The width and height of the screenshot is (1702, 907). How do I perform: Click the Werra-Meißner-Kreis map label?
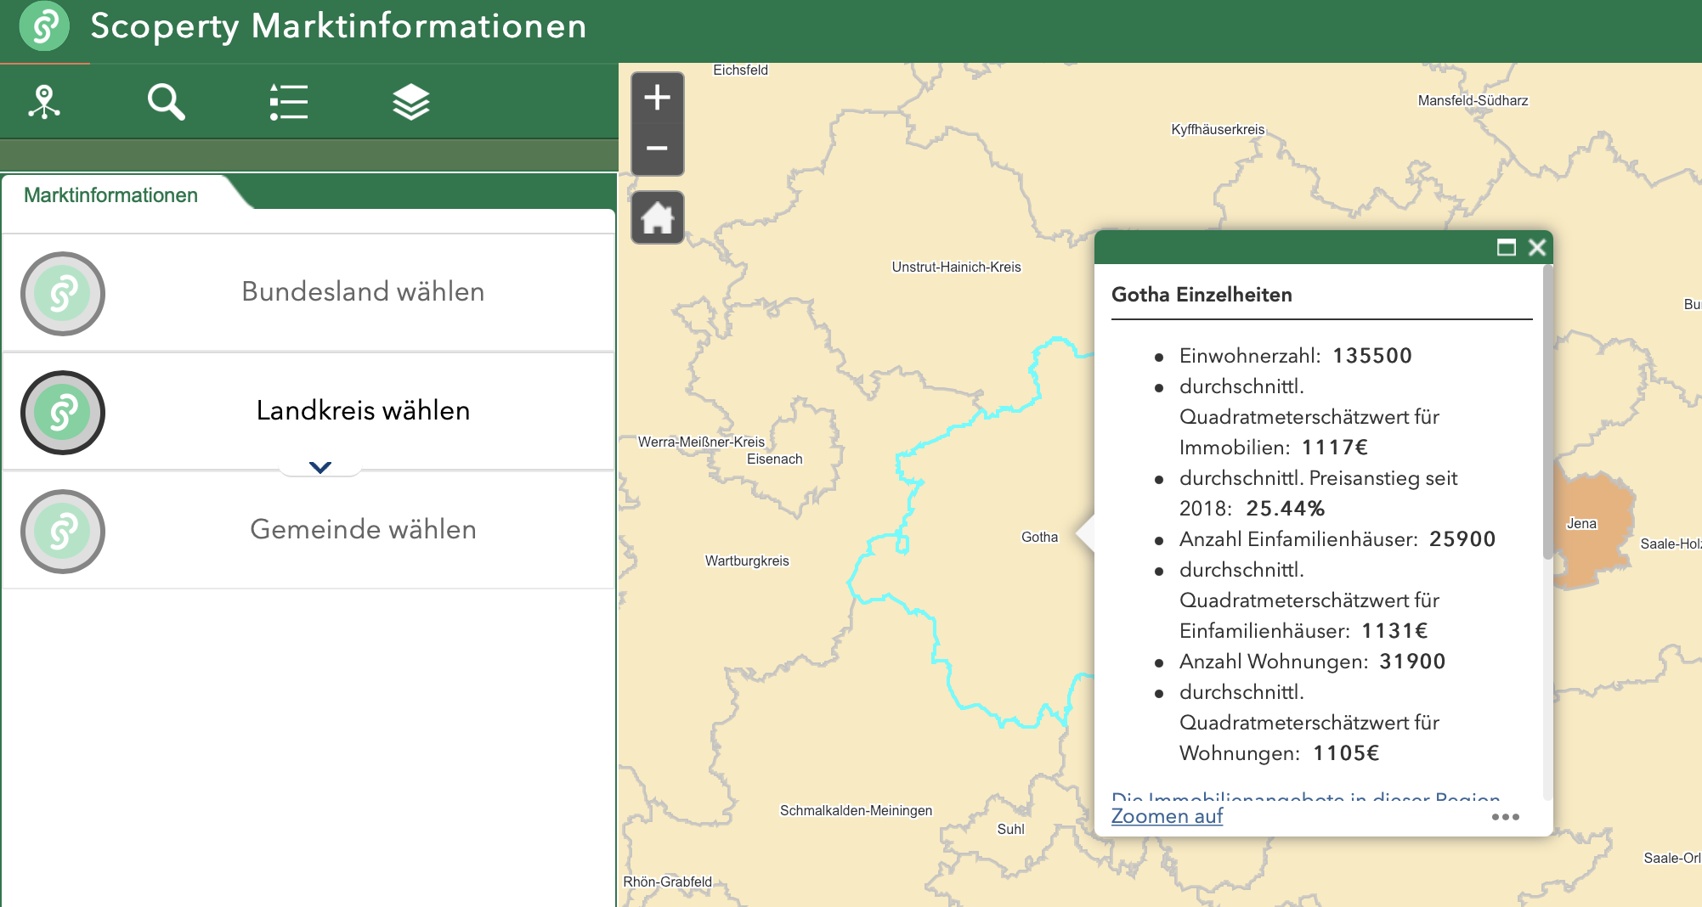tap(701, 442)
